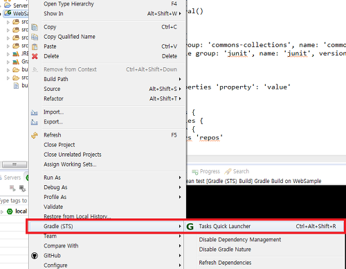Viewport: 346px width, 269px height.
Task: Click the Gradle Build on WebSample console title
Action: coord(288,181)
